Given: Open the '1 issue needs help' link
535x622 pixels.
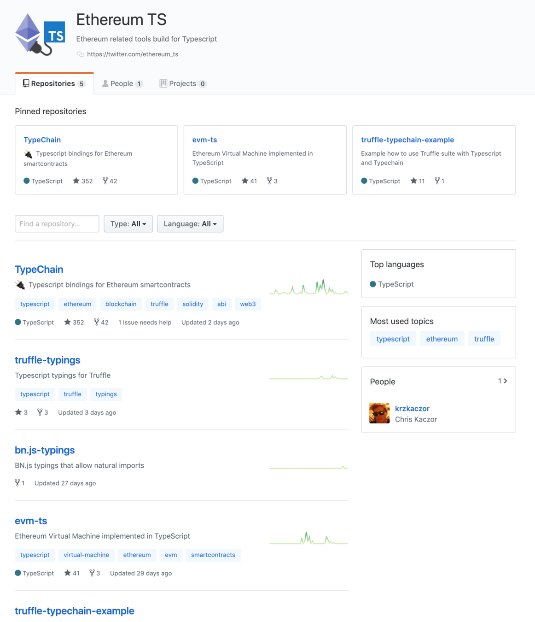Looking at the screenshot, I should pyautogui.click(x=145, y=323).
